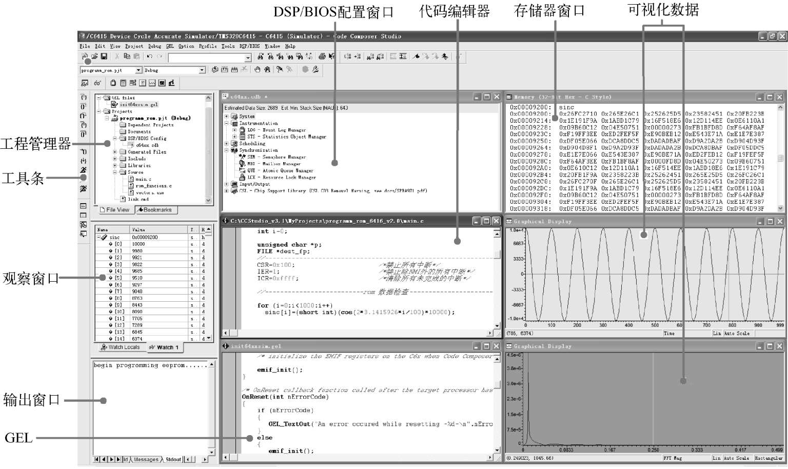Click the graph view icon in the third toolbar row

(152, 83)
